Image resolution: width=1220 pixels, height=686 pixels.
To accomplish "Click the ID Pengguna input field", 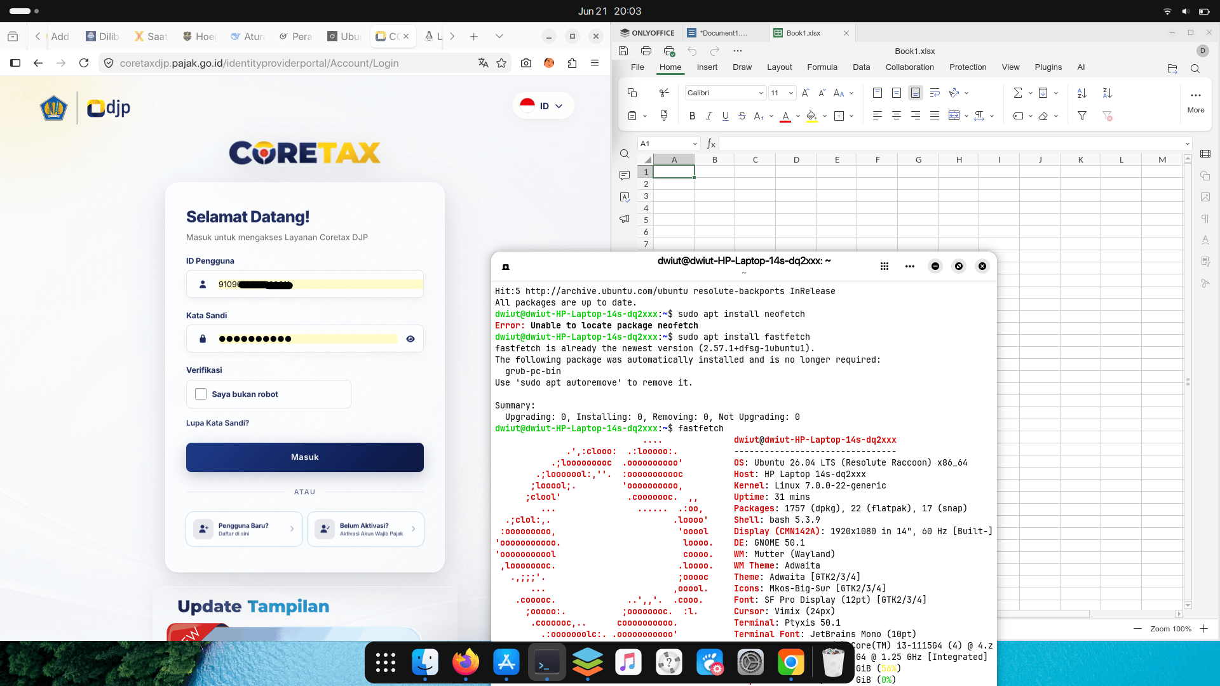I will (x=305, y=285).
